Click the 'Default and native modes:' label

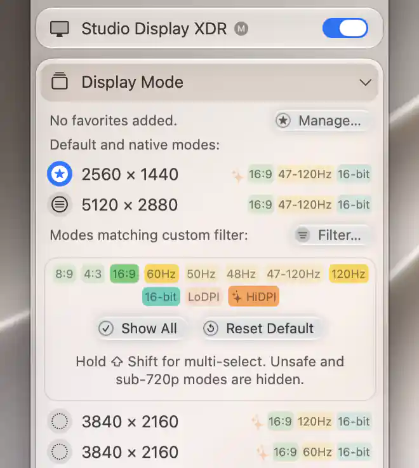point(135,145)
